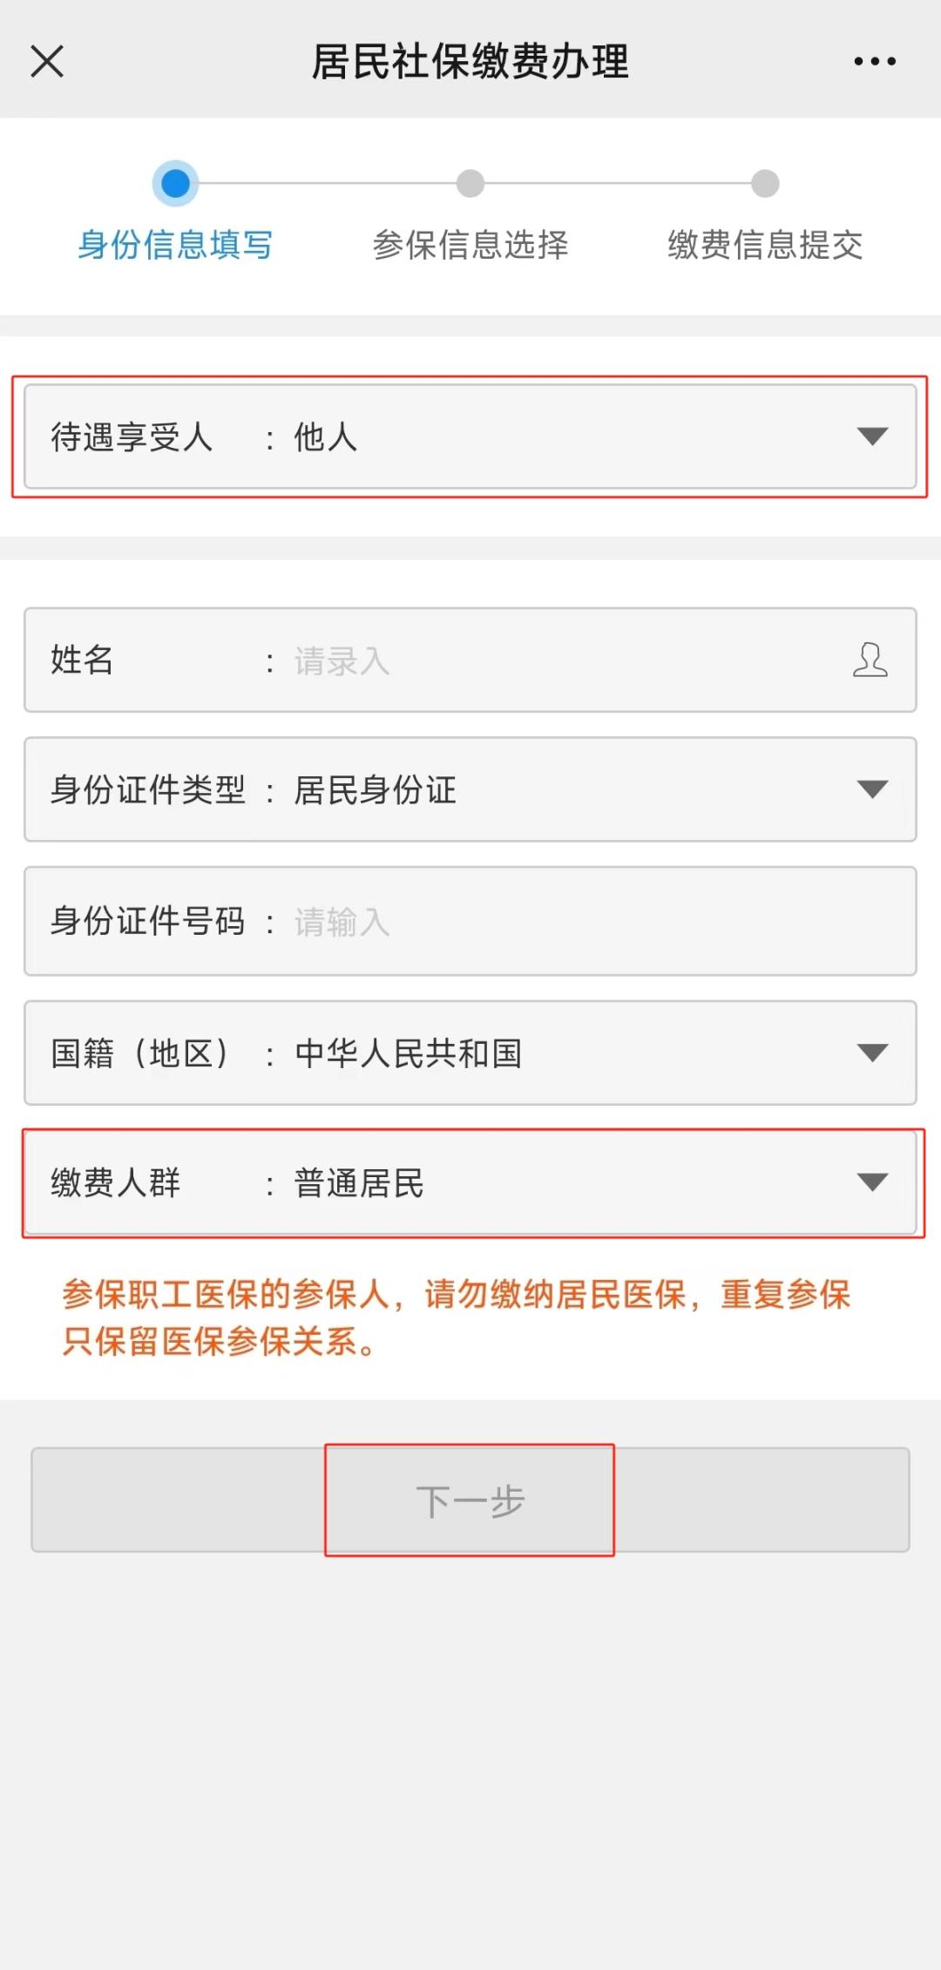
Task: Click the 中华人民共和国 selected value
Action: click(408, 1053)
